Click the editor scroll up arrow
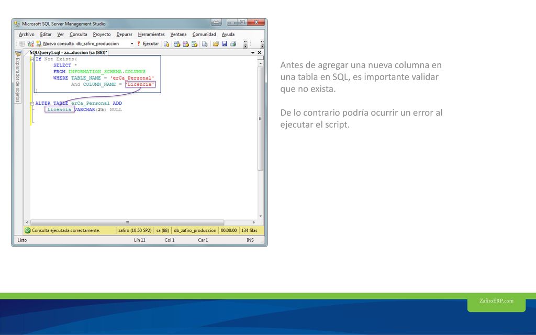This screenshot has width=536, height=335. click(261, 63)
